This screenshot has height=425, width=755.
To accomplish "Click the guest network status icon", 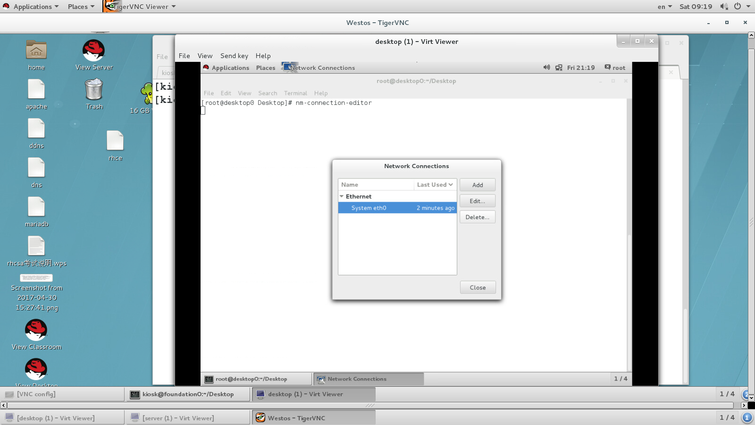I will pos(559,68).
